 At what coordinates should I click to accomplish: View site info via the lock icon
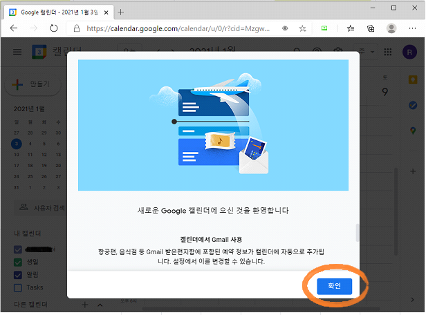pos(77,28)
